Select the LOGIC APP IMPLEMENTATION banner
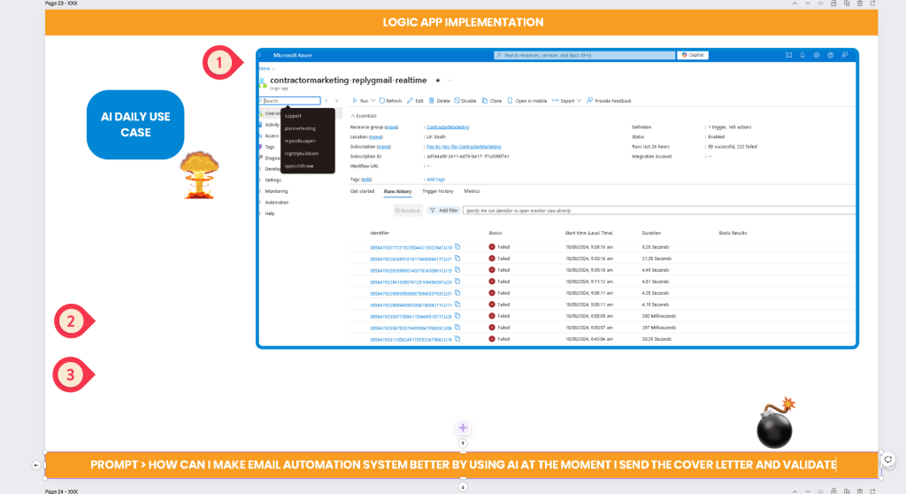Viewport: 906px width, 494px height. [462, 22]
